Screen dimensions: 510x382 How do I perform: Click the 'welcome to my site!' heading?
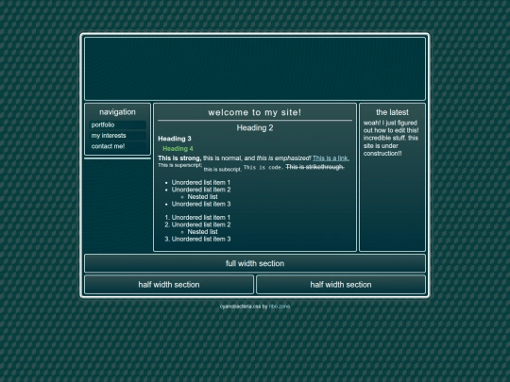click(255, 112)
